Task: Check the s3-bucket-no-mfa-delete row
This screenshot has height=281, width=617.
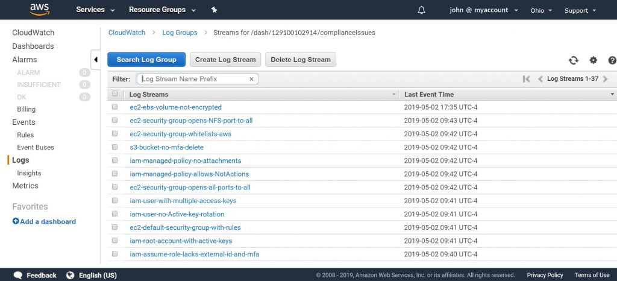Action: 115,147
